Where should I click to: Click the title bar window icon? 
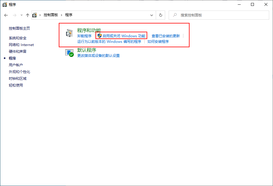5,4
